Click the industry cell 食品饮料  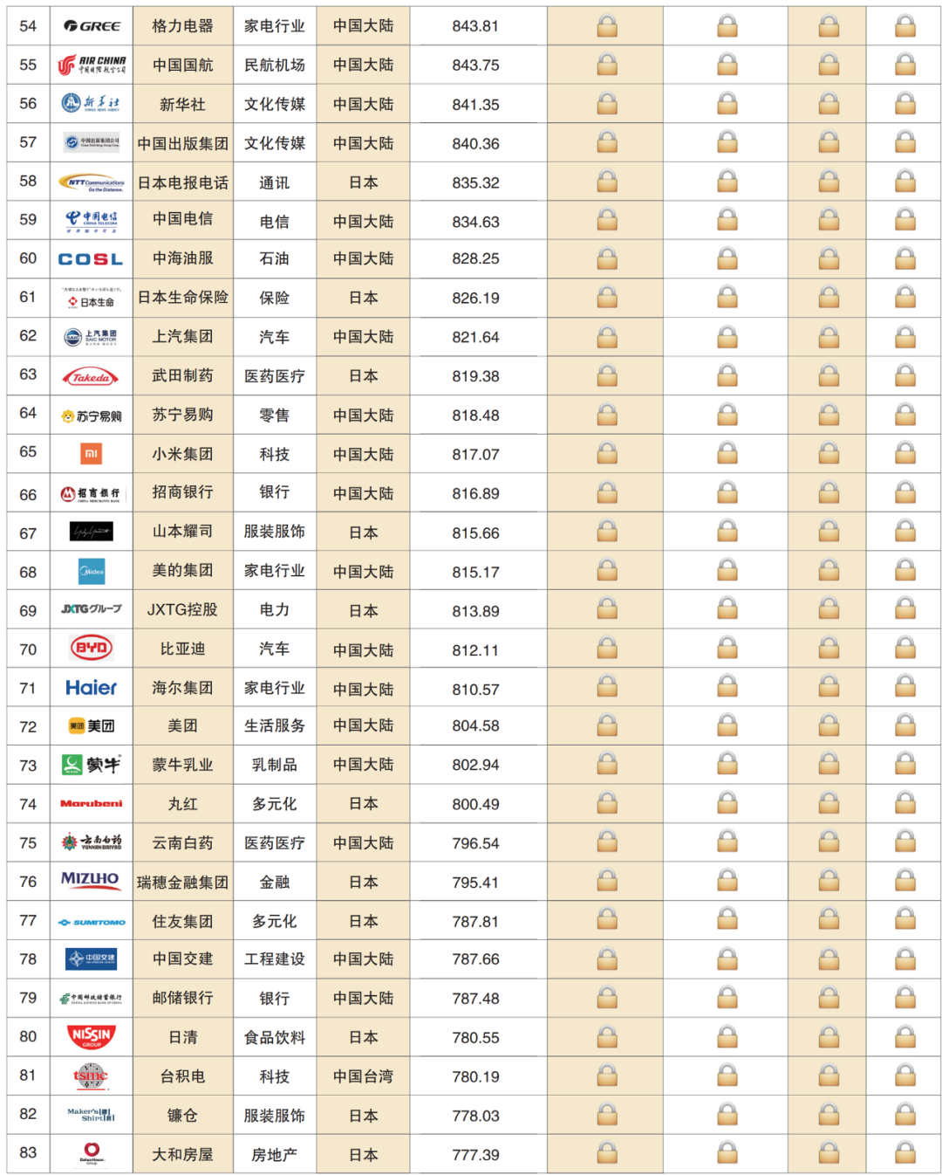pos(275,1038)
